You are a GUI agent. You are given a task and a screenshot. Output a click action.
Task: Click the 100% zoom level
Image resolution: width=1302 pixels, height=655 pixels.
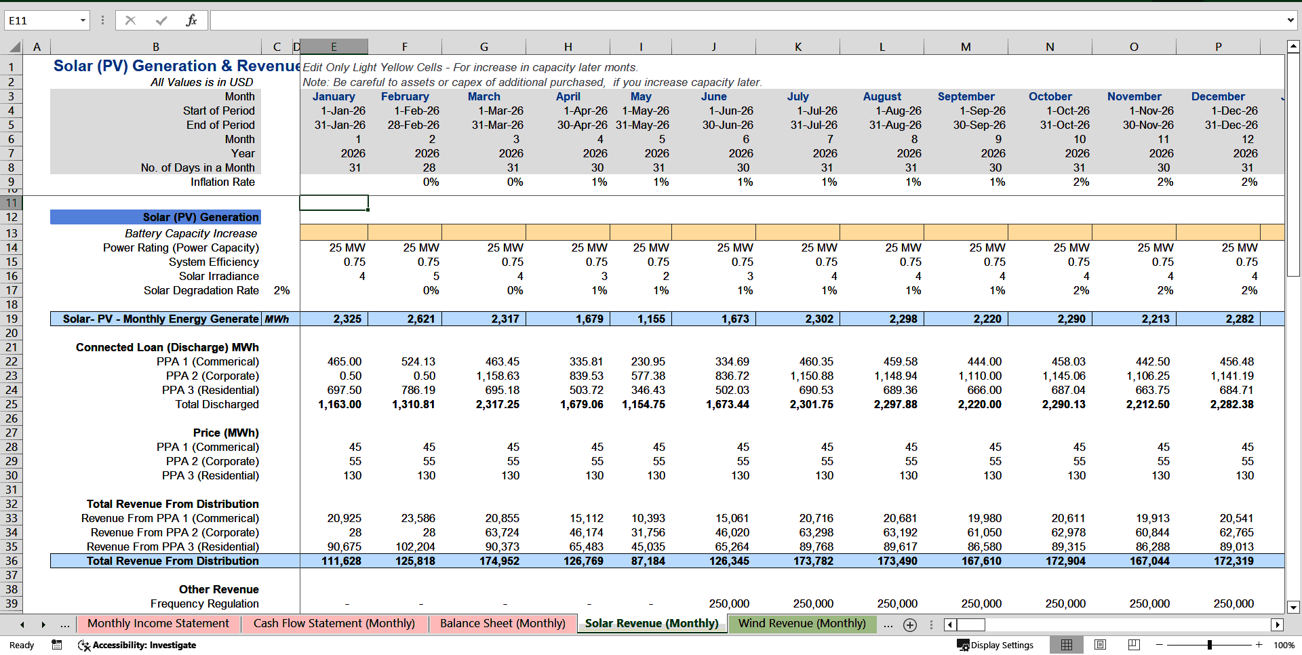click(1284, 645)
